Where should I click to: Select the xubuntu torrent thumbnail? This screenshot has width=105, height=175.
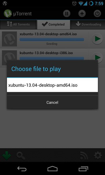[x=10, y=39]
